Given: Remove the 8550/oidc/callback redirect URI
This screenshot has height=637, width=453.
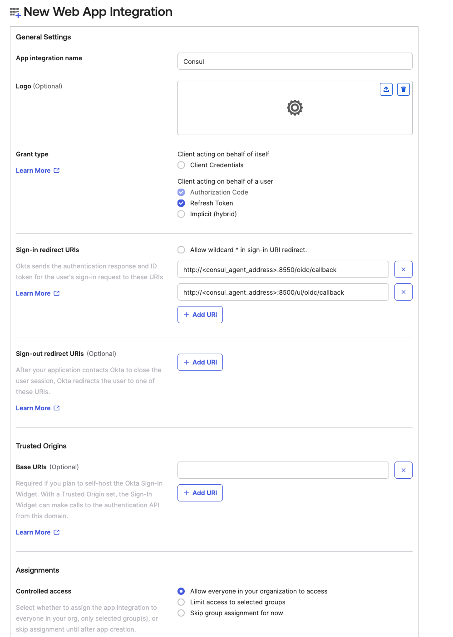Looking at the screenshot, I should [x=403, y=269].
